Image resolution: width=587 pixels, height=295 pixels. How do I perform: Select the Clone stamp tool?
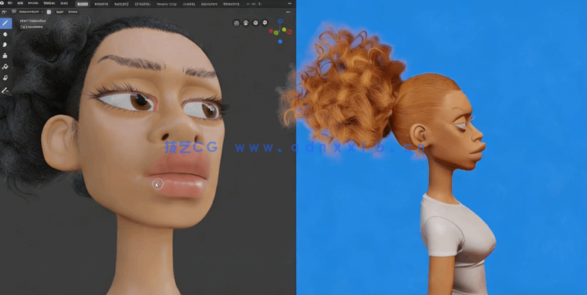point(5,55)
